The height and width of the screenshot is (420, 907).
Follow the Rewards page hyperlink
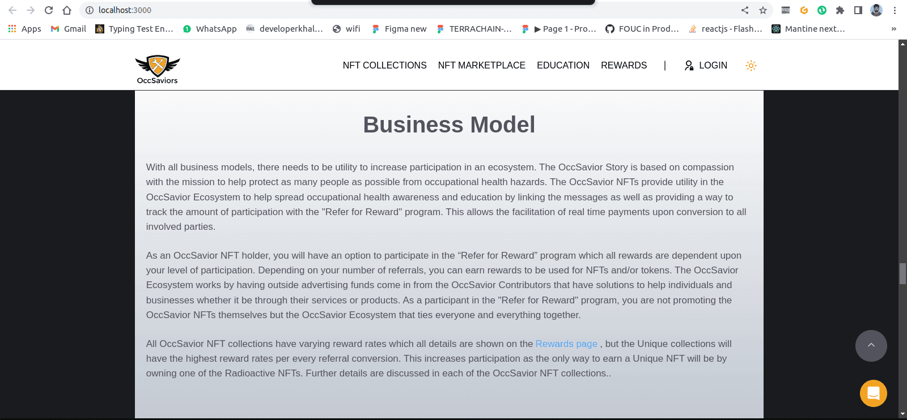pyautogui.click(x=566, y=344)
